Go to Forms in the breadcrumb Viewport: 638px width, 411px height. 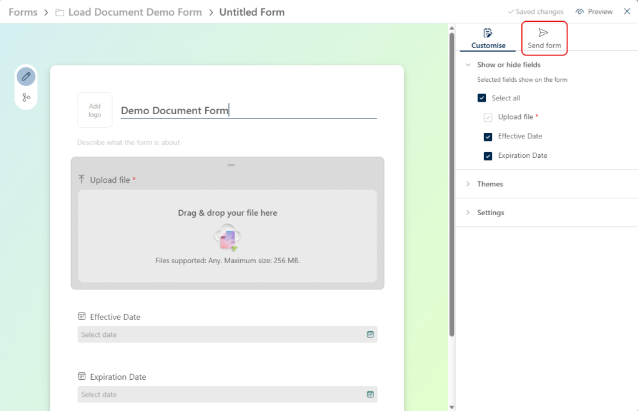pos(23,12)
